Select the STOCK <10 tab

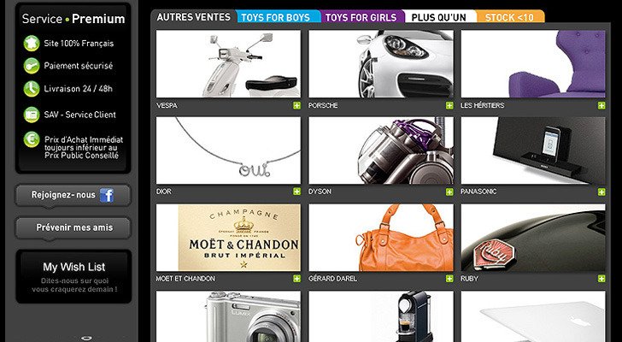[510, 17]
